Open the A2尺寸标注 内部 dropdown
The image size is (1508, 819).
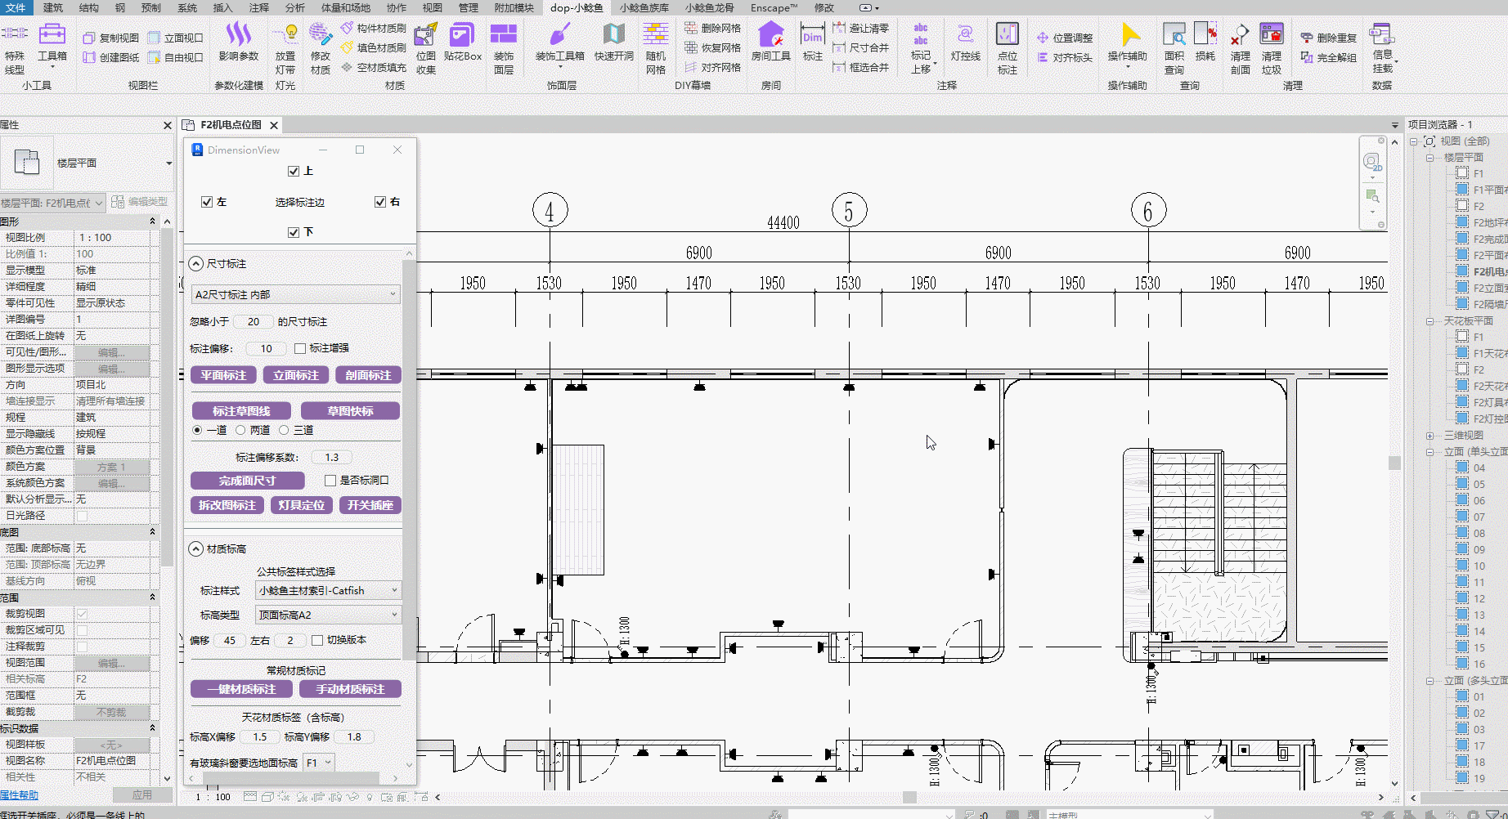pos(295,294)
